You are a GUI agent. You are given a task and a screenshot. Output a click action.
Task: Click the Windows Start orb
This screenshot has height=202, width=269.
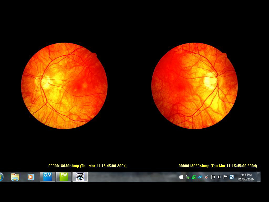(x=1, y=177)
